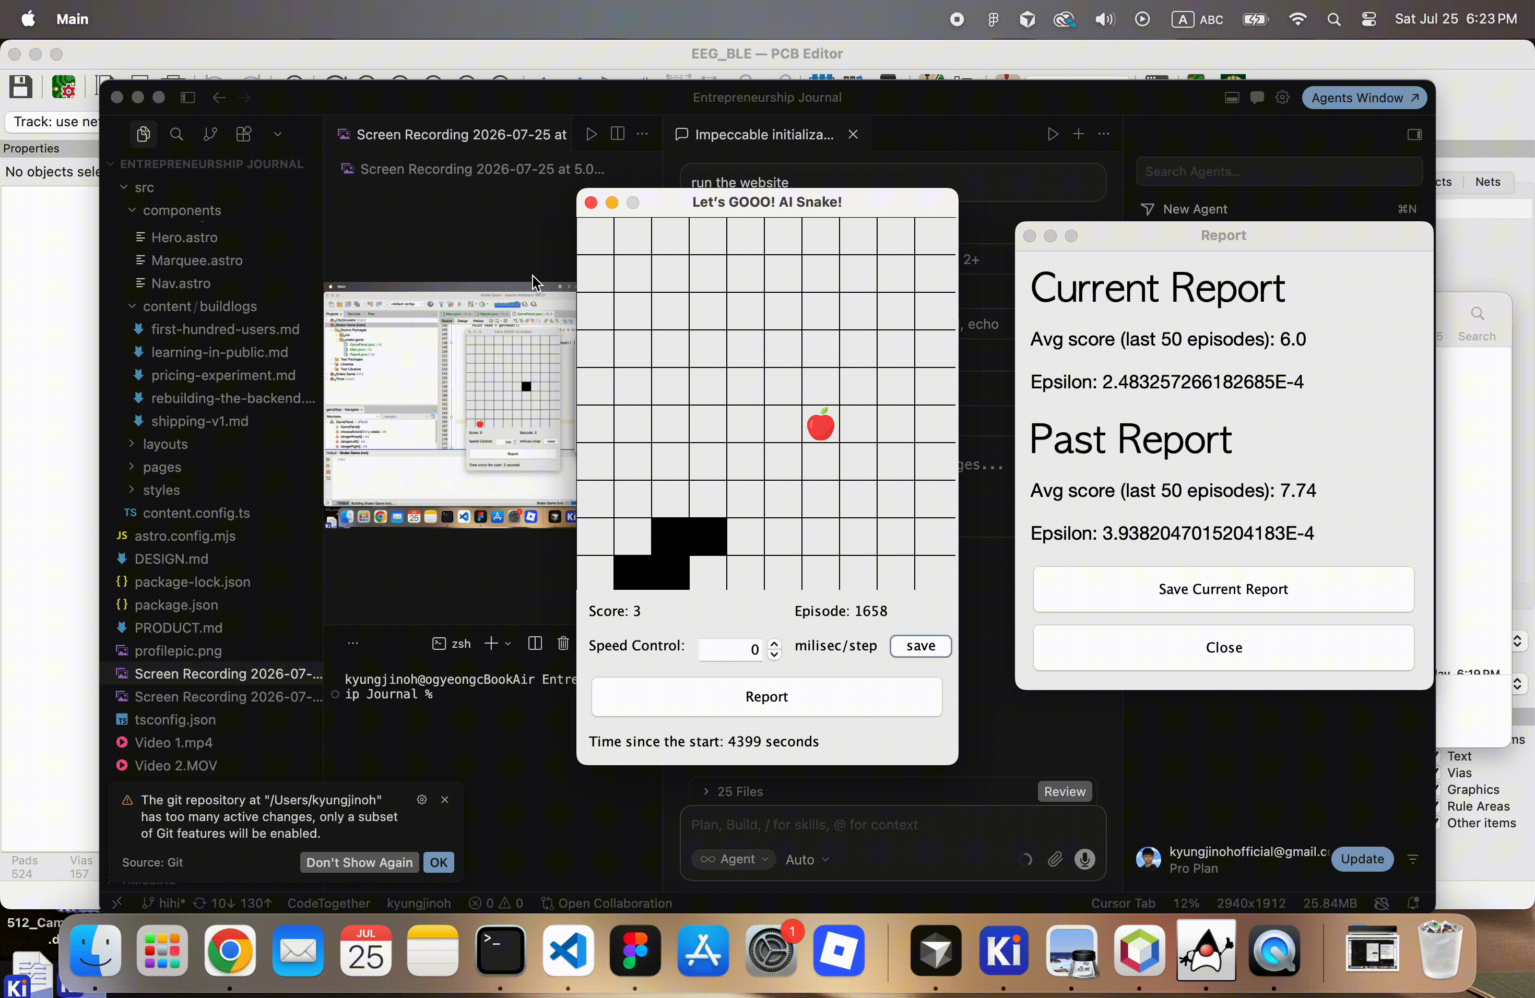Open the new terminal profile dropdown arrow
1535x998 pixels.
coord(508,644)
